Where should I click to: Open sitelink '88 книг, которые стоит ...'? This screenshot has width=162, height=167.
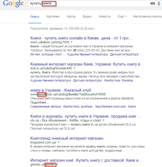coord(47,54)
